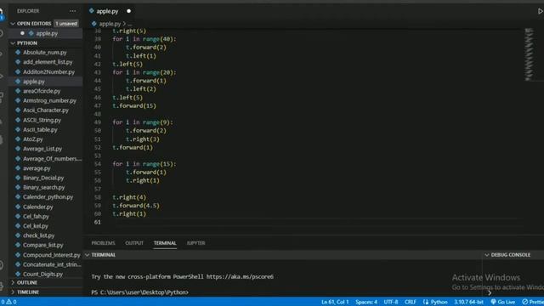Open Compound_Interest.py file
Screen dimensions: 544x306
[51, 255]
